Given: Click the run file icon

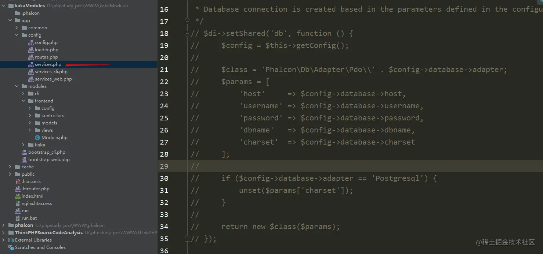Looking at the screenshot, I should click(x=18, y=211).
